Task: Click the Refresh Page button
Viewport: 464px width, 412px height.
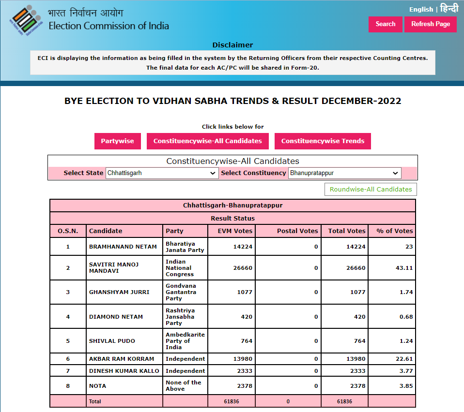Action: click(430, 24)
